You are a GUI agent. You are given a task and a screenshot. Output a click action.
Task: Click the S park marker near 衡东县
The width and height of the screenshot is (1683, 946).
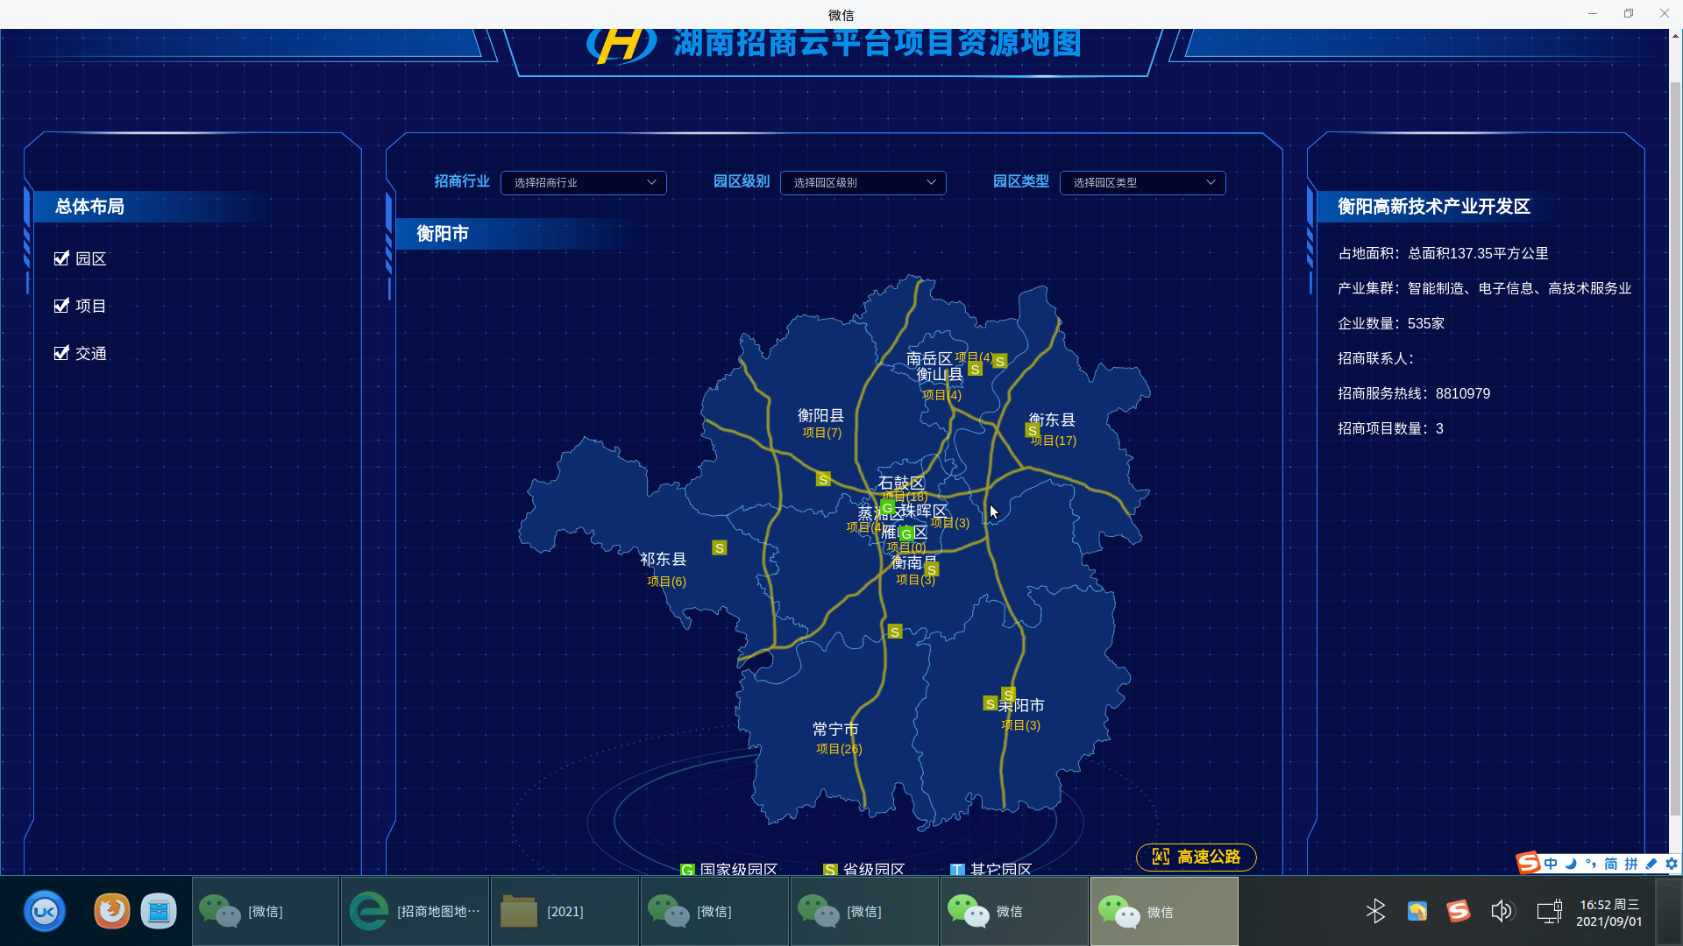pyautogui.click(x=1033, y=430)
